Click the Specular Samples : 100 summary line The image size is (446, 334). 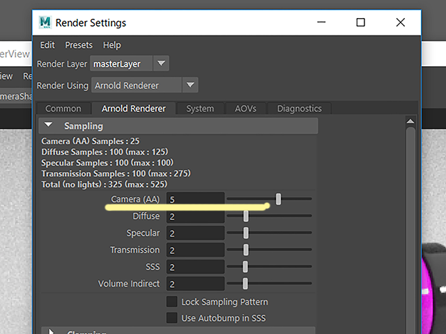tap(107, 163)
